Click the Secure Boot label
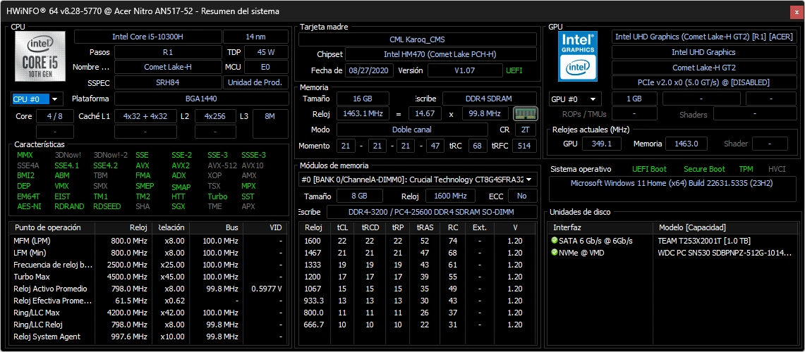This screenshot has height=352, width=805. (x=704, y=169)
